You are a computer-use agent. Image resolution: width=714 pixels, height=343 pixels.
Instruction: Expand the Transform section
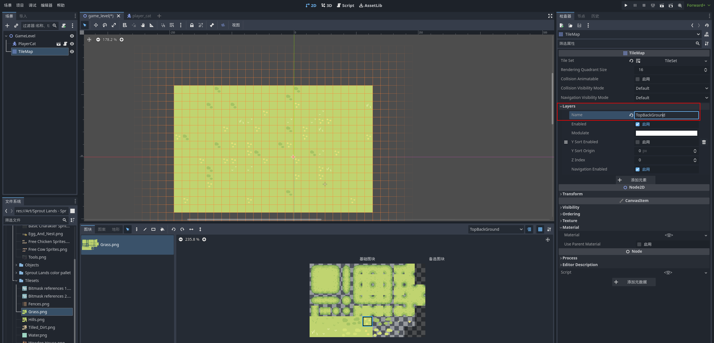572,194
